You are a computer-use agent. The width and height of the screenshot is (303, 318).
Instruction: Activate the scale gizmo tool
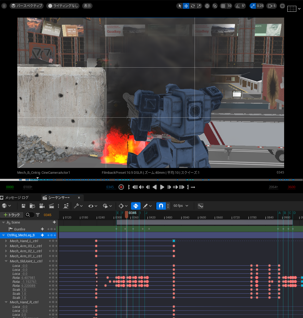[199, 6]
